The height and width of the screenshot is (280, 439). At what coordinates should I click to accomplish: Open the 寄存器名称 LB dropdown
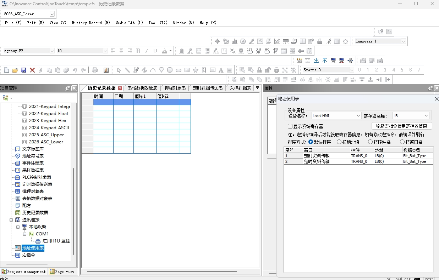click(x=426, y=116)
